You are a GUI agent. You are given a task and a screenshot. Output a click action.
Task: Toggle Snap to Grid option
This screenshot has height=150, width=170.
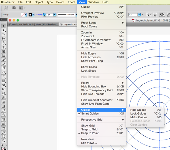pyautogui.click(x=102, y=129)
